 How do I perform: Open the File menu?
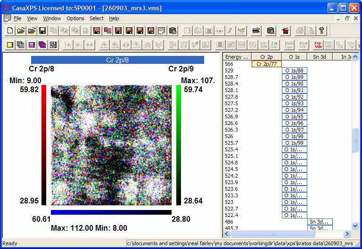point(17,18)
